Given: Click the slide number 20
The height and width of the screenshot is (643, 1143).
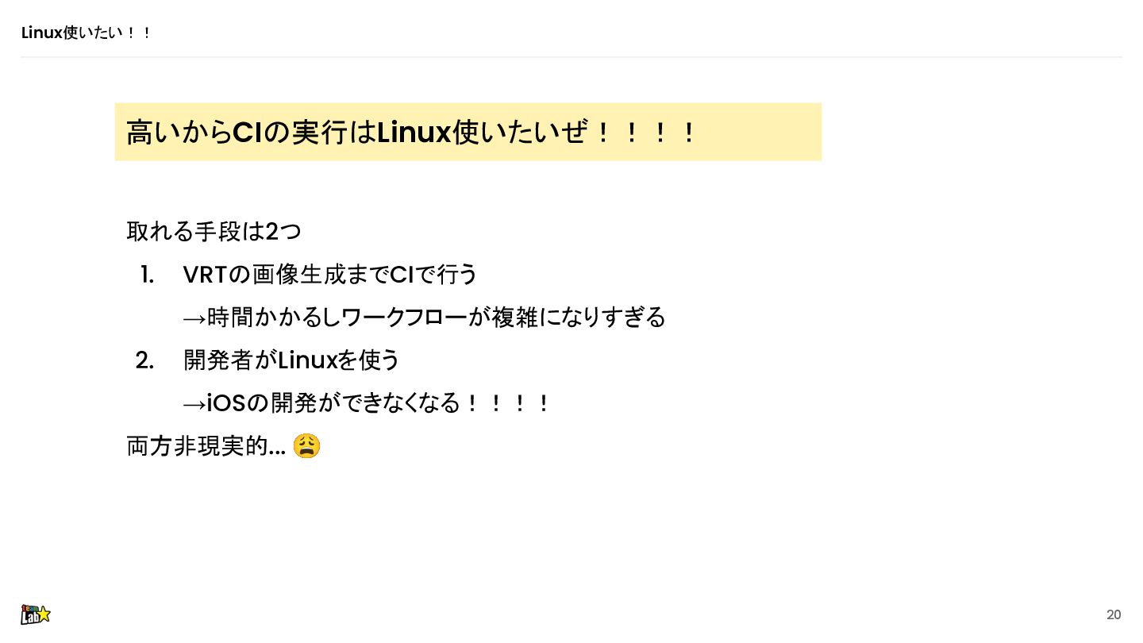Looking at the screenshot, I should 1114,615.
